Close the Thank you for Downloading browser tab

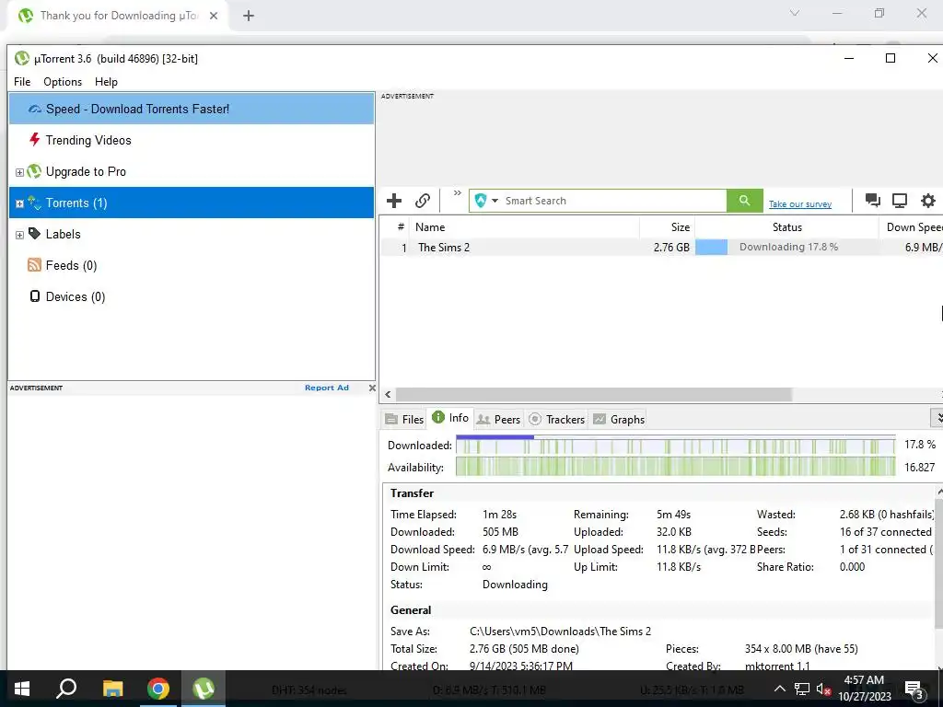(x=214, y=16)
